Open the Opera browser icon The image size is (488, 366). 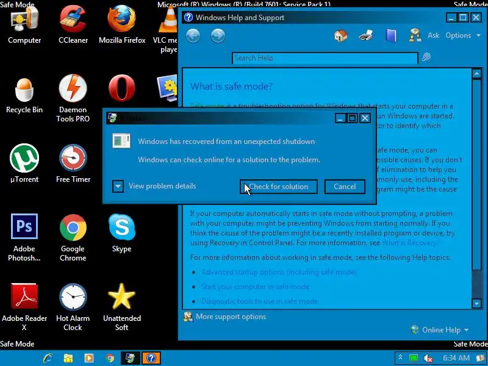click(122, 88)
